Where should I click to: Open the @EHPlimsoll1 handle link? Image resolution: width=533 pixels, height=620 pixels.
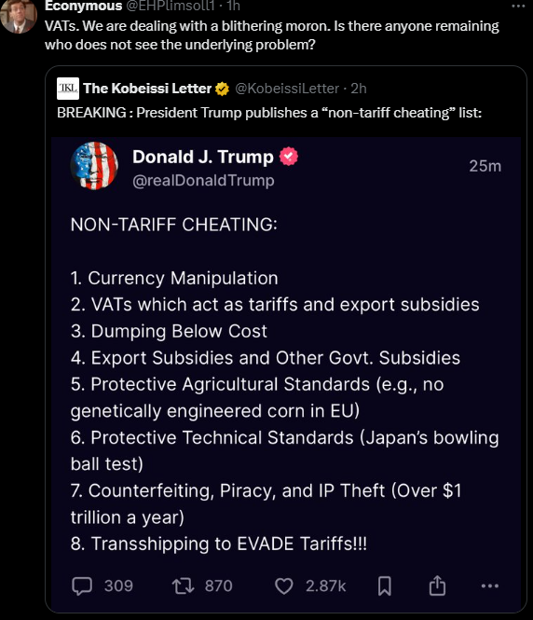(x=171, y=6)
